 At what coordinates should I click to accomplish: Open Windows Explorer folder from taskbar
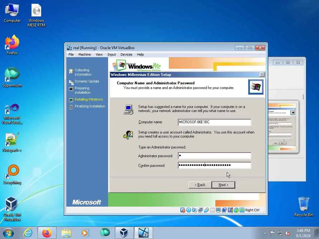pos(66,233)
